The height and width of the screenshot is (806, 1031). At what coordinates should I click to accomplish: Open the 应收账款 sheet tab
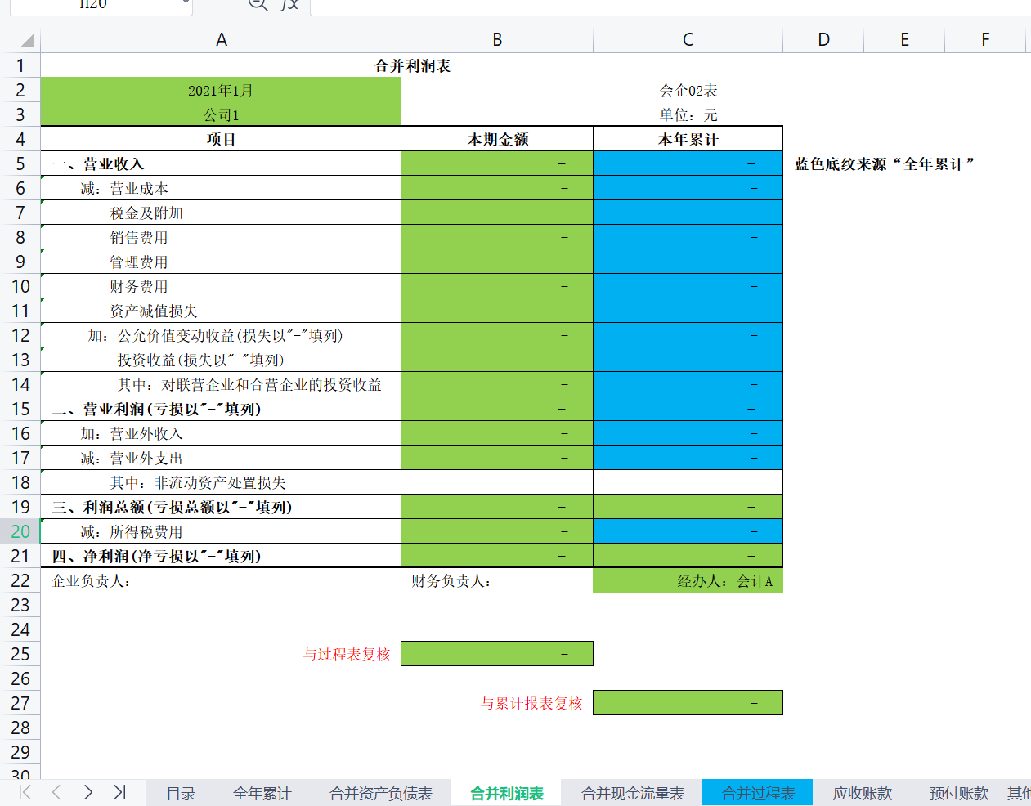point(863,791)
